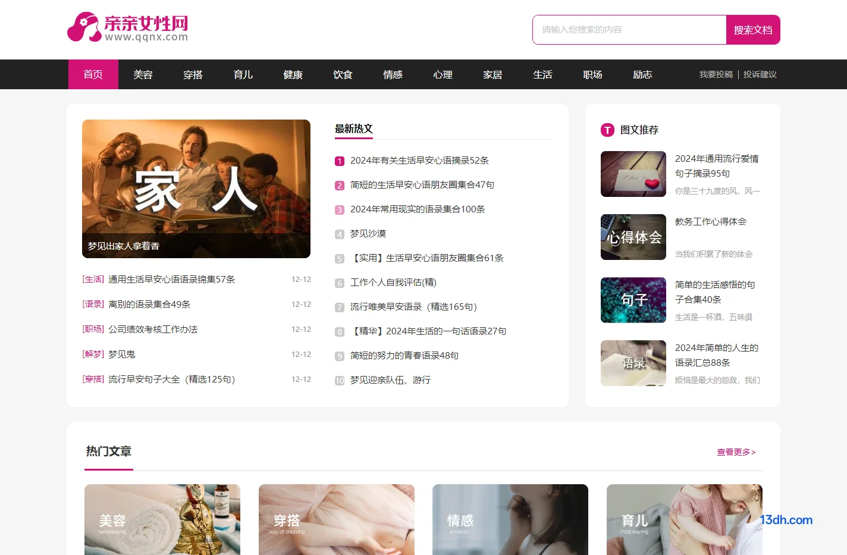Select 育儿 in the navigation bar
Image resolution: width=847 pixels, height=555 pixels.
coord(243,74)
